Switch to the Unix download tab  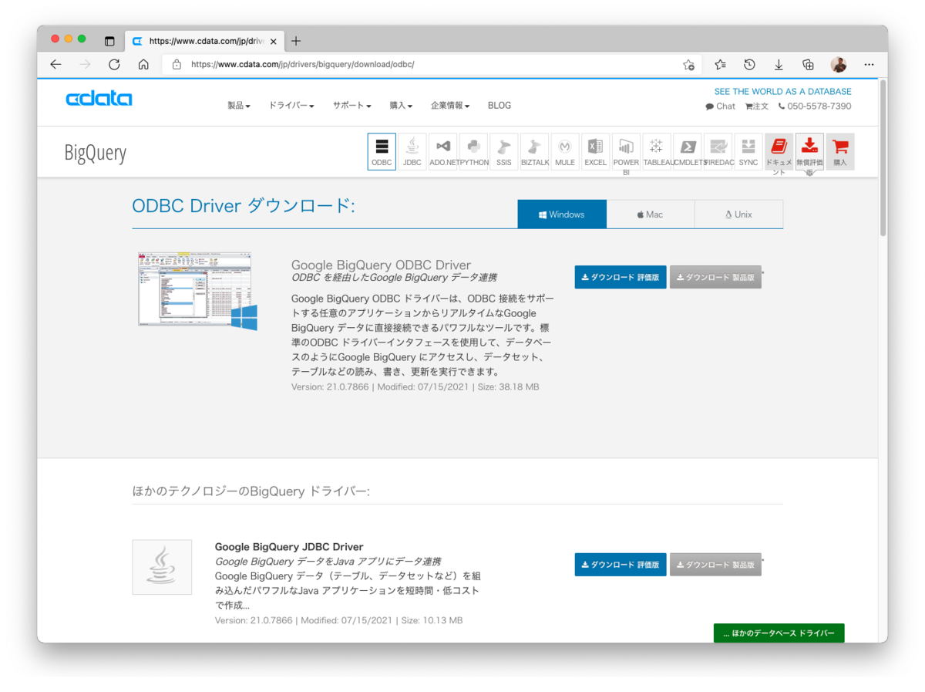[x=738, y=214]
